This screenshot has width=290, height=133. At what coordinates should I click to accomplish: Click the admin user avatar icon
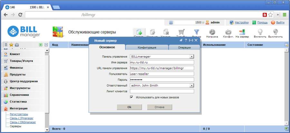tap(207, 22)
